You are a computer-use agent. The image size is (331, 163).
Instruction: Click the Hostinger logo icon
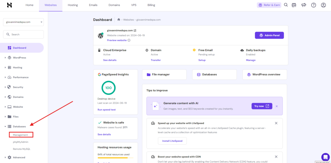(9, 5)
